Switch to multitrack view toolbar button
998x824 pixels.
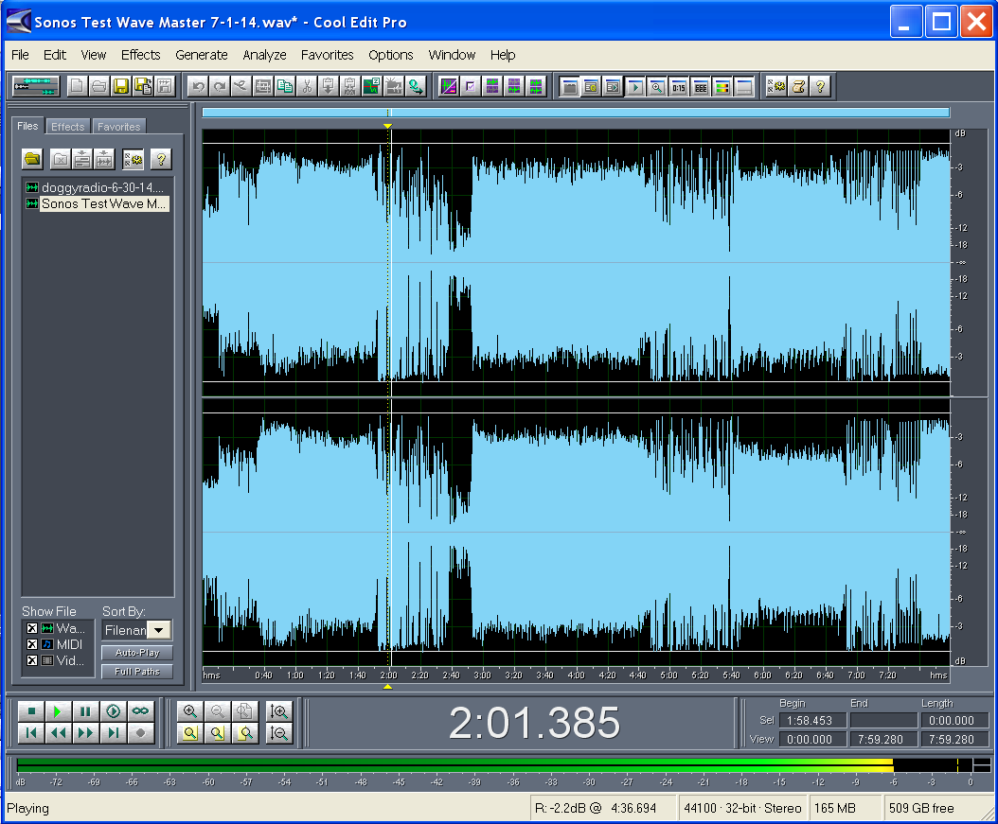click(x=36, y=86)
